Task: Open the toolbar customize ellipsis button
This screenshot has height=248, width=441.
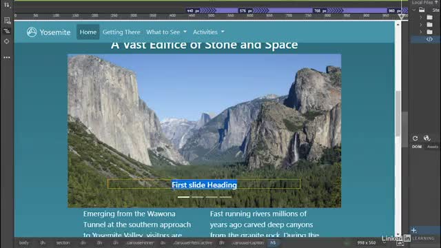Action: [x=7, y=57]
